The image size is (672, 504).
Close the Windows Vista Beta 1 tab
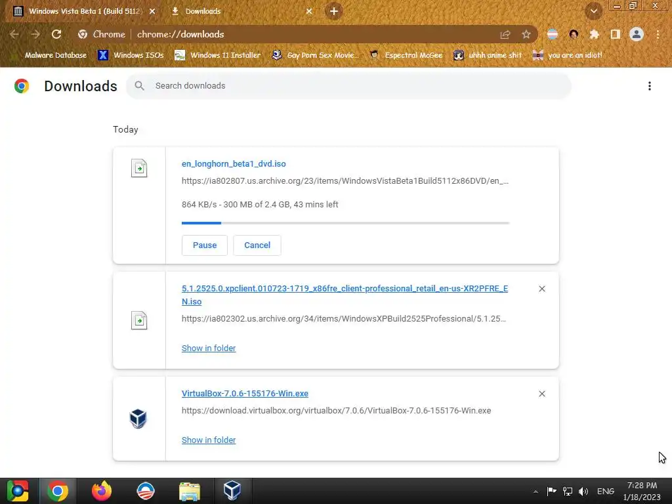pos(152,11)
